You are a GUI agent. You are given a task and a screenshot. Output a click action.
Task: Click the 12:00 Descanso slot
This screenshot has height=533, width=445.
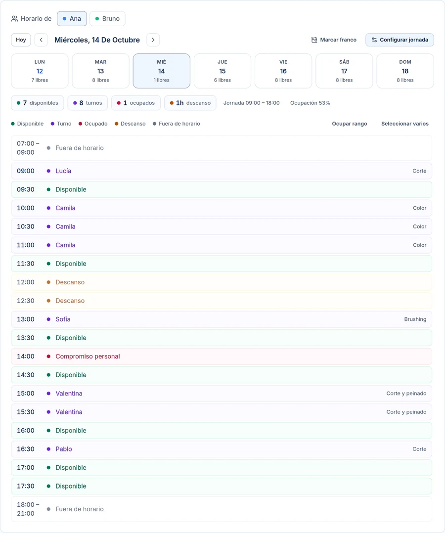pyautogui.click(x=222, y=282)
